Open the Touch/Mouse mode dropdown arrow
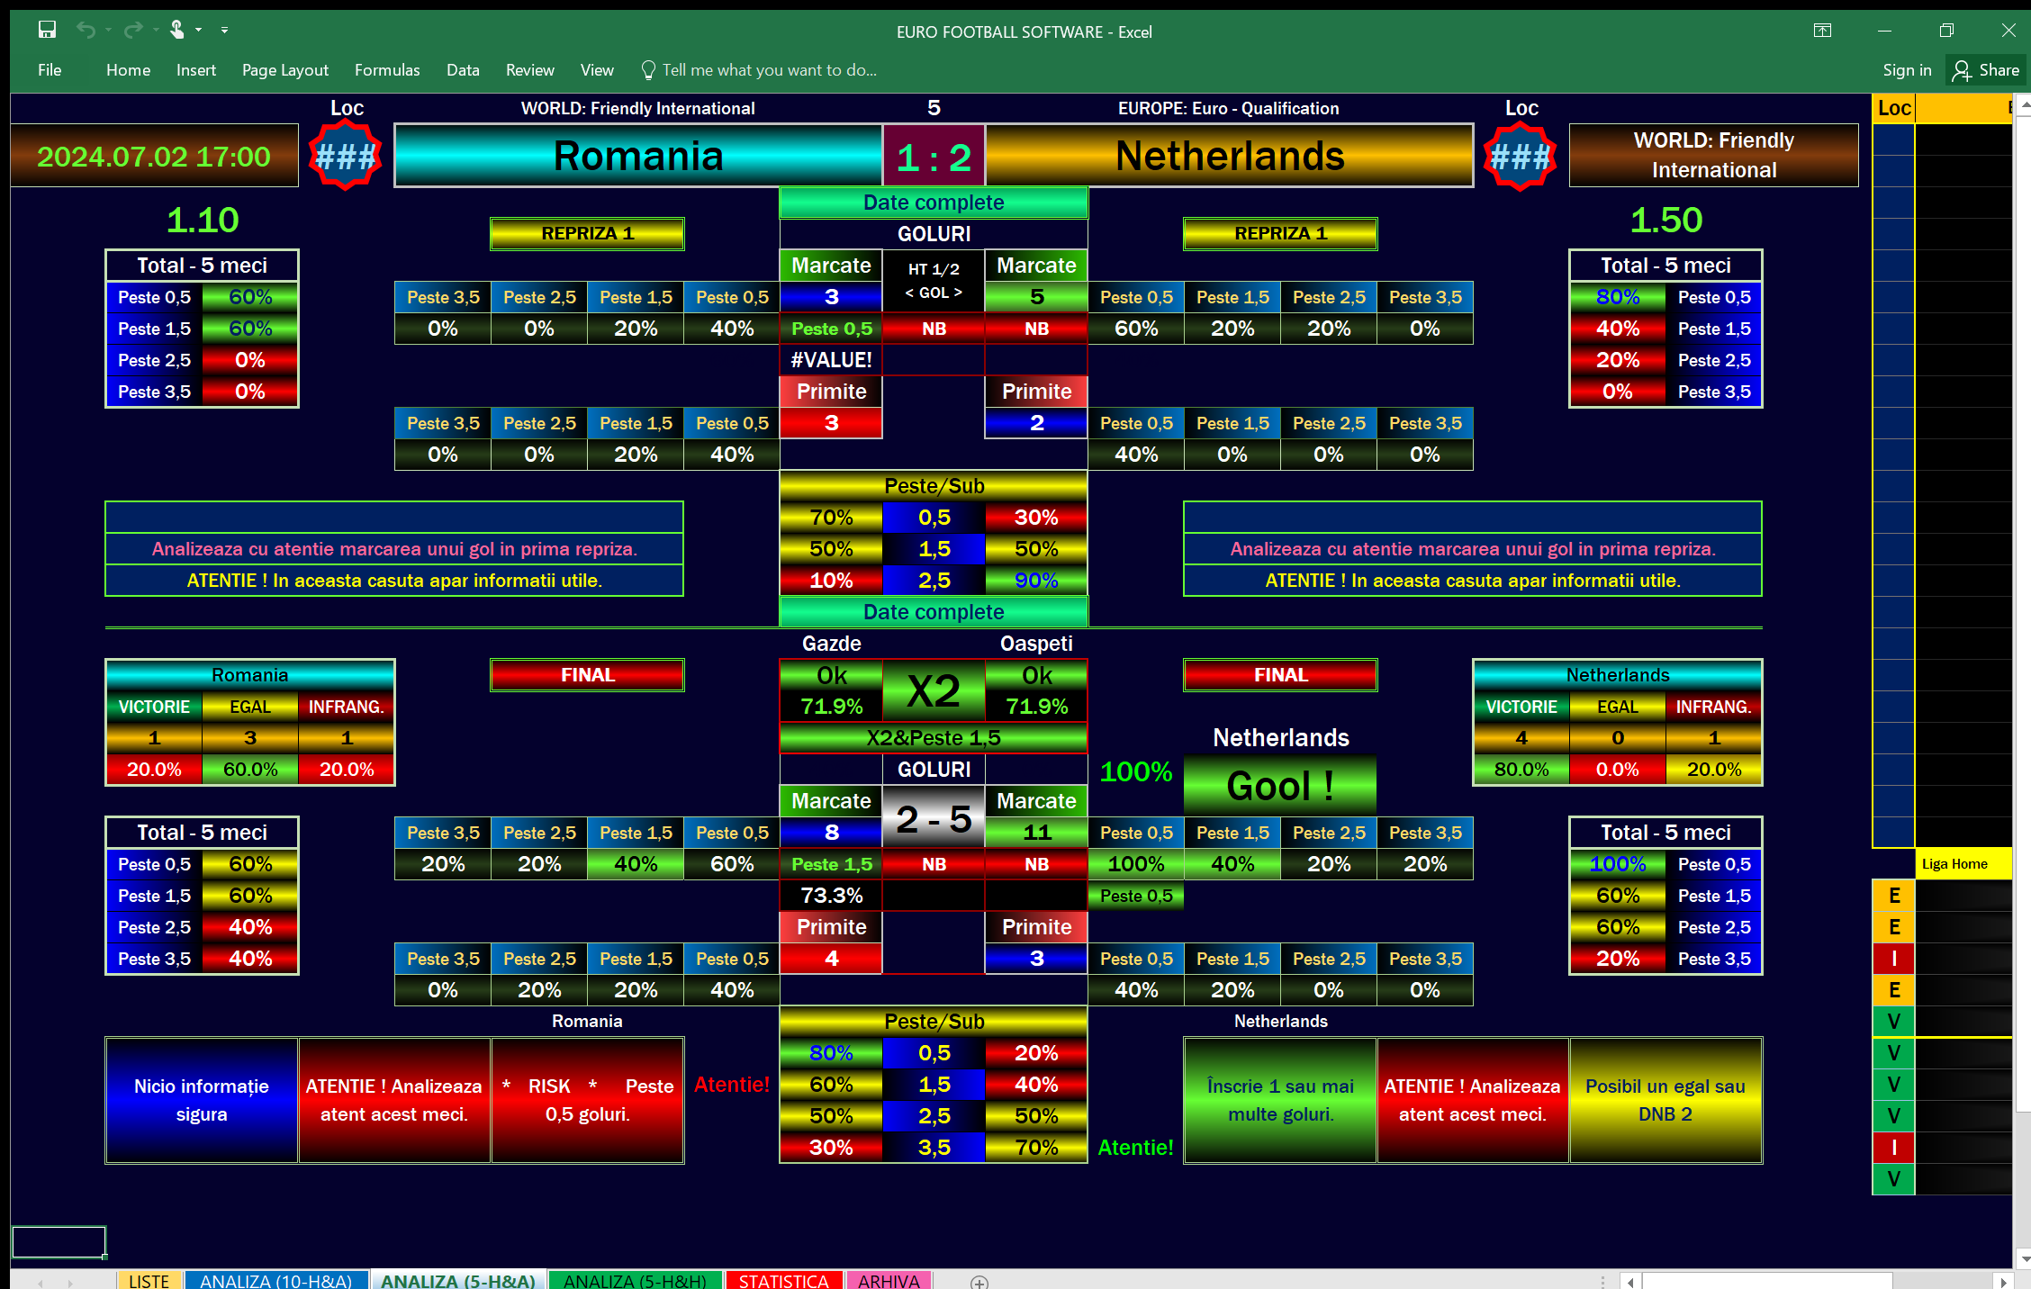The image size is (2031, 1289). coord(200,30)
